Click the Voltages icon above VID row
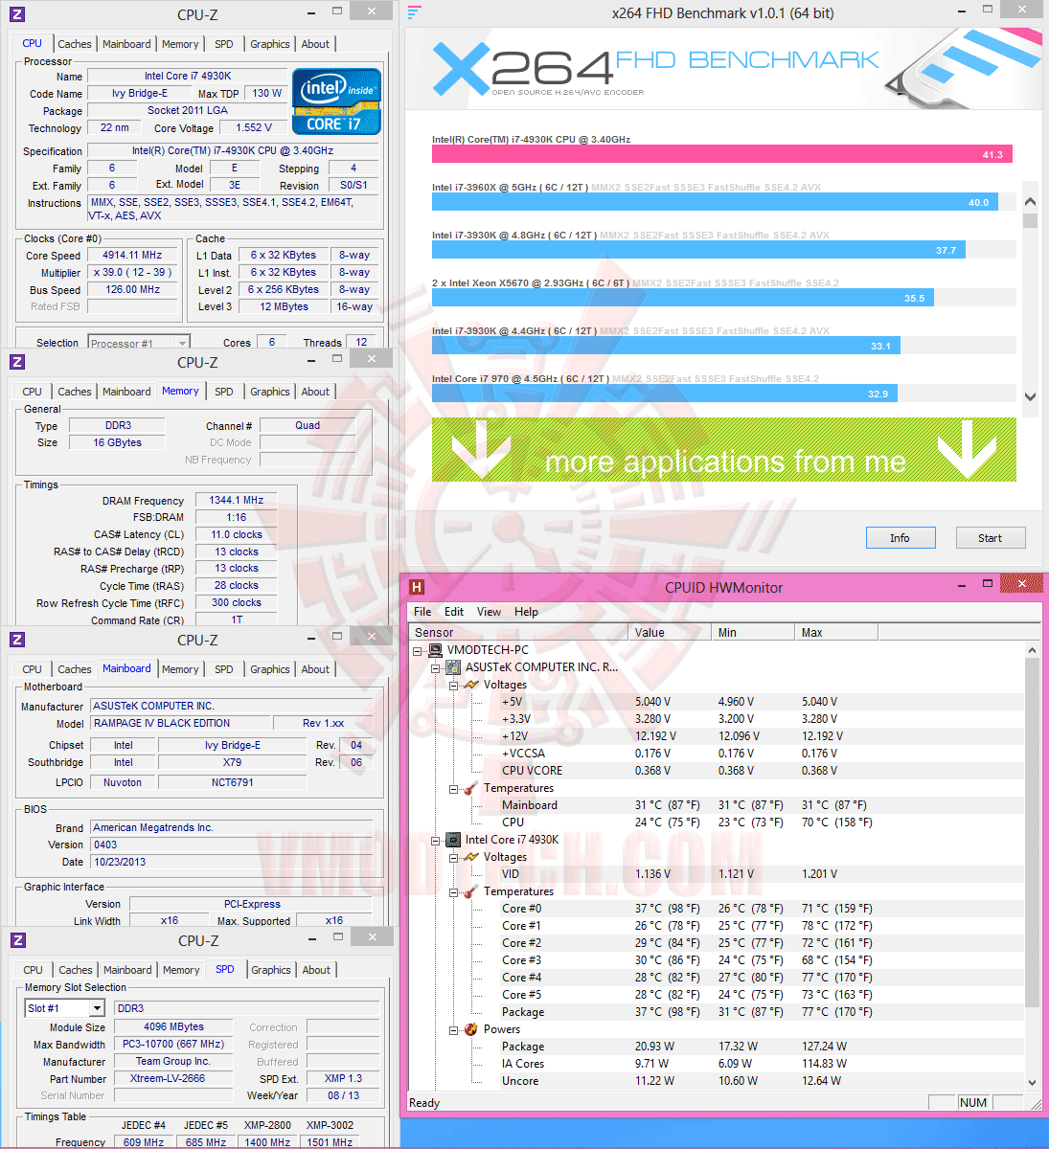Viewport: 1049px width, 1149px height. point(471,857)
